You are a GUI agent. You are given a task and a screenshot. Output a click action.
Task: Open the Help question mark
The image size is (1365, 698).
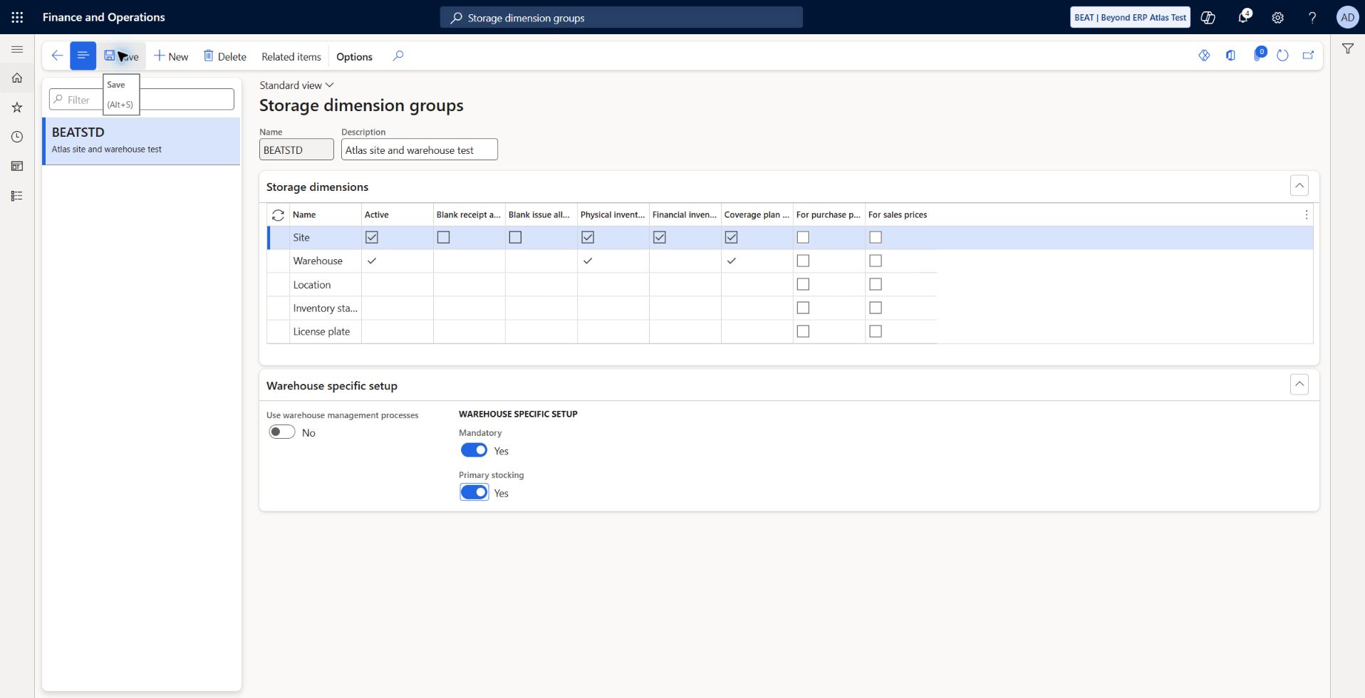pyautogui.click(x=1312, y=17)
